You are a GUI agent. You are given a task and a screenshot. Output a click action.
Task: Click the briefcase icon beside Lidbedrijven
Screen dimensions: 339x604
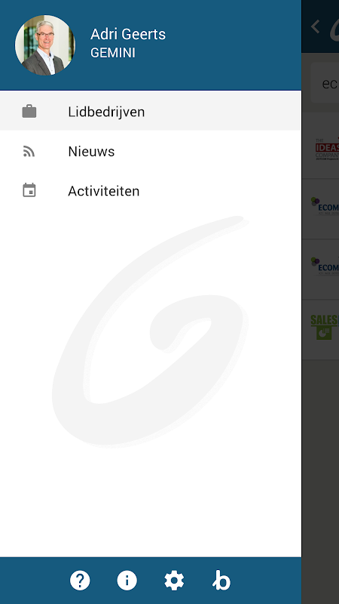click(x=29, y=112)
